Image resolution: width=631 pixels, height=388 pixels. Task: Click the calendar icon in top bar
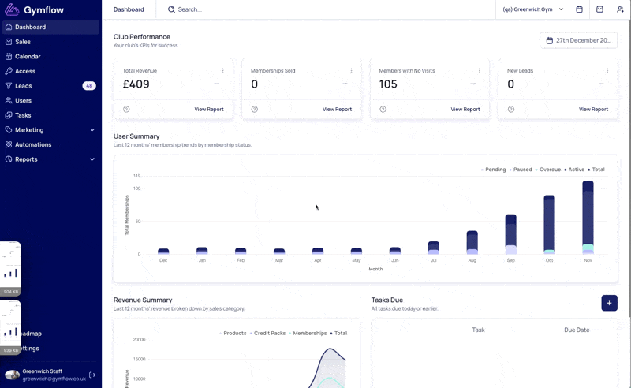point(579,9)
